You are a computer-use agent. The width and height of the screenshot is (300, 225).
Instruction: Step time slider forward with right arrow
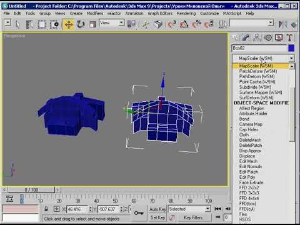(57, 190)
